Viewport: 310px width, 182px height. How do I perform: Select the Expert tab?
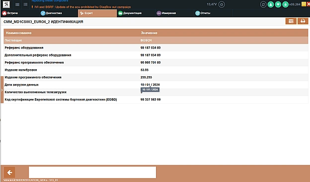tap(97, 13)
